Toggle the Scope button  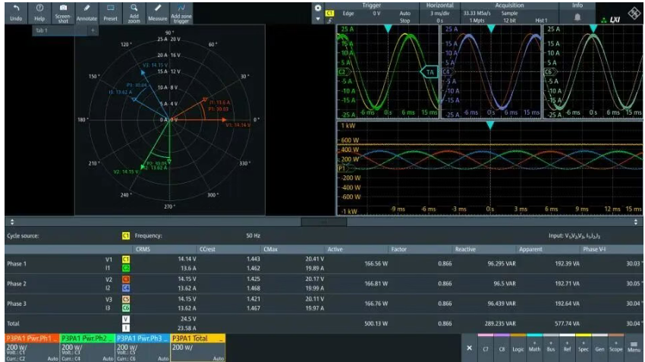(x=616, y=348)
